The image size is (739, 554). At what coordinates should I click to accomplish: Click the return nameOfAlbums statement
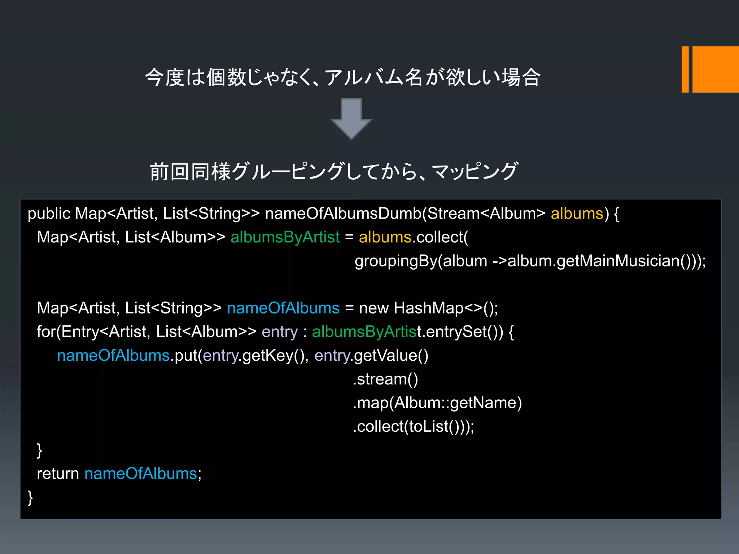point(119,474)
